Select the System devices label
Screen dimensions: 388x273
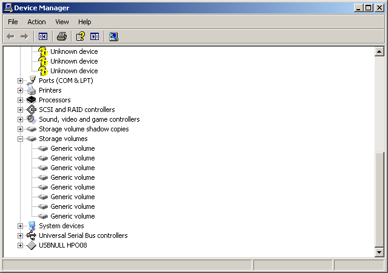click(x=61, y=226)
